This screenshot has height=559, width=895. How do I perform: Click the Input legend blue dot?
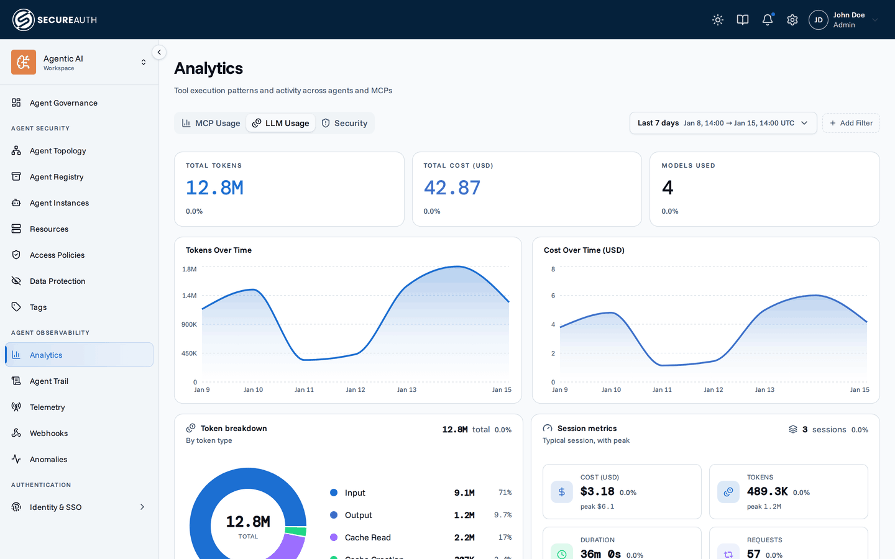coord(334,493)
